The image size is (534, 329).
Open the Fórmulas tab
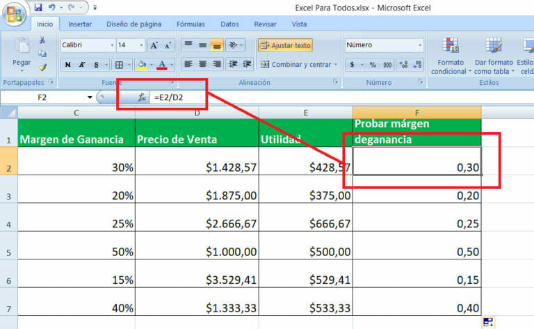pos(191,24)
